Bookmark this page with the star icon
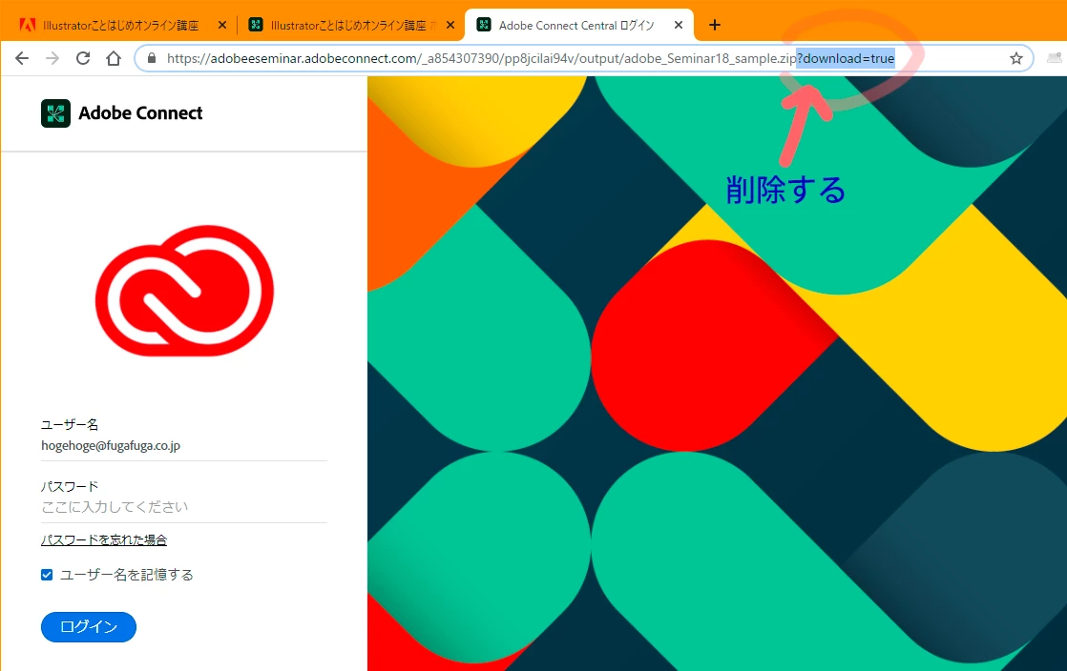The image size is (1067, 671). 1016,58
